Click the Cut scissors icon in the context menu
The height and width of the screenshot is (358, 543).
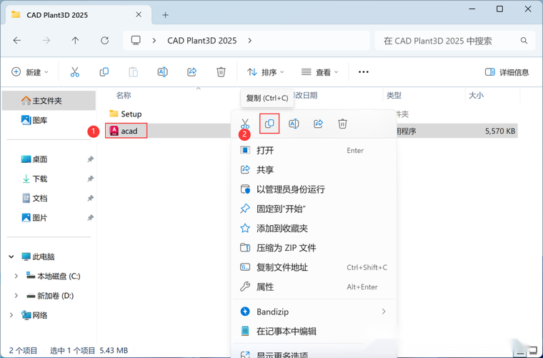245,124
